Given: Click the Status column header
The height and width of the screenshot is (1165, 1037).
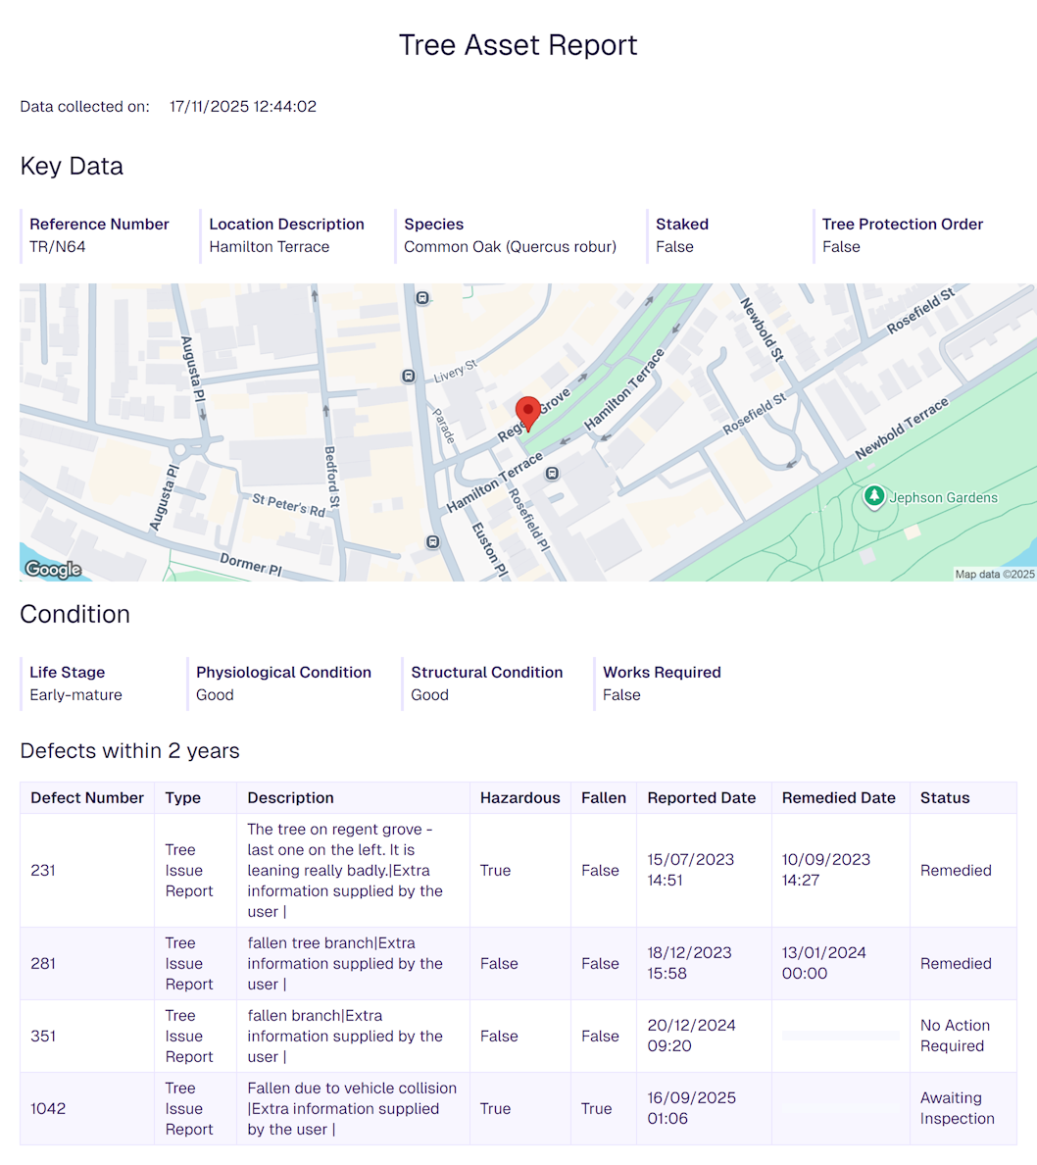Looking at the screenshot, I should pyautogui.click(x=944, y=797).
